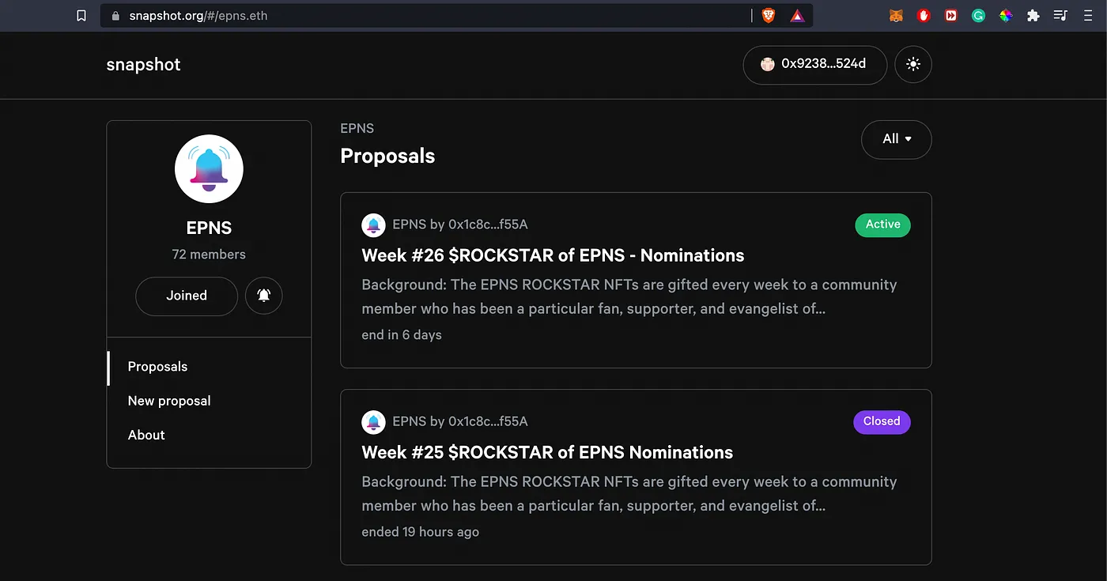The width and height of the screenshot is (1107, 581).
Task: Open Week #26 $ROCKSTAR Nominations proposal
Action: 553,255
